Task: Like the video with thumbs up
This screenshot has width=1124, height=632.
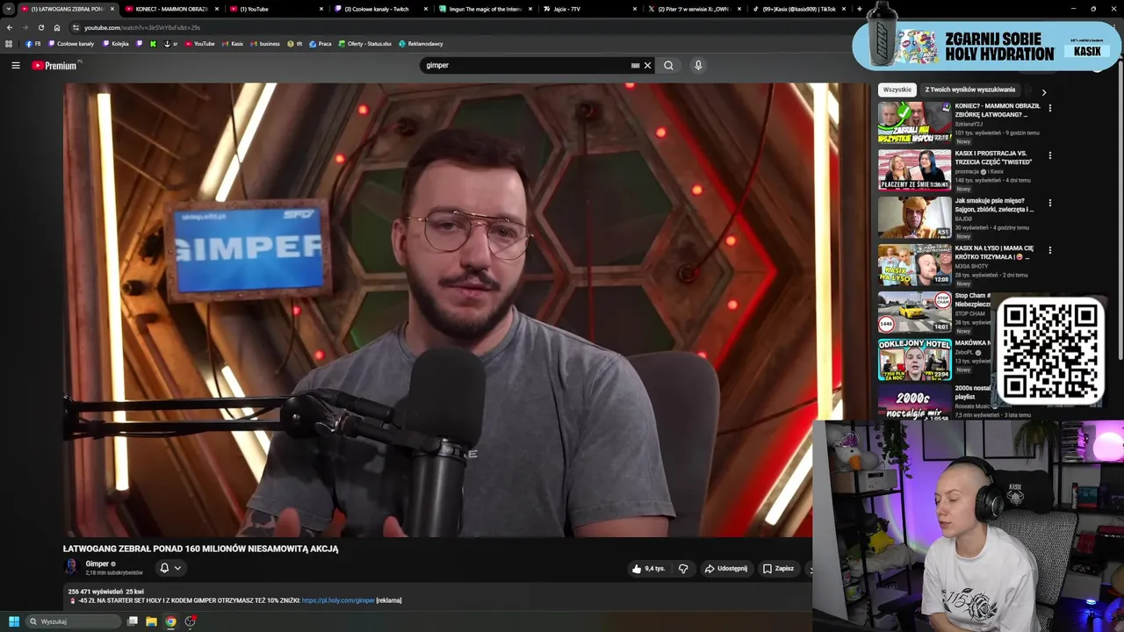Action: [x=648, y=569]
